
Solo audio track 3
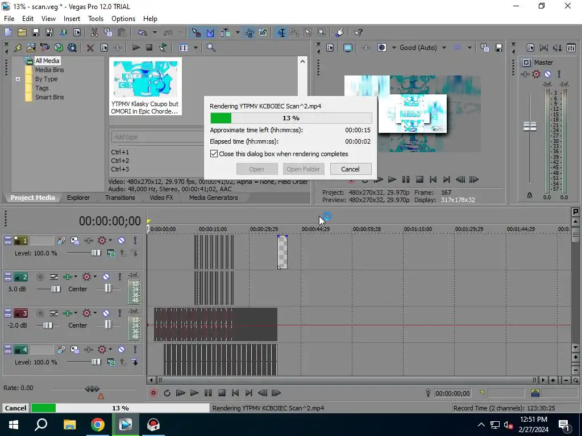[x=119, y=313]
